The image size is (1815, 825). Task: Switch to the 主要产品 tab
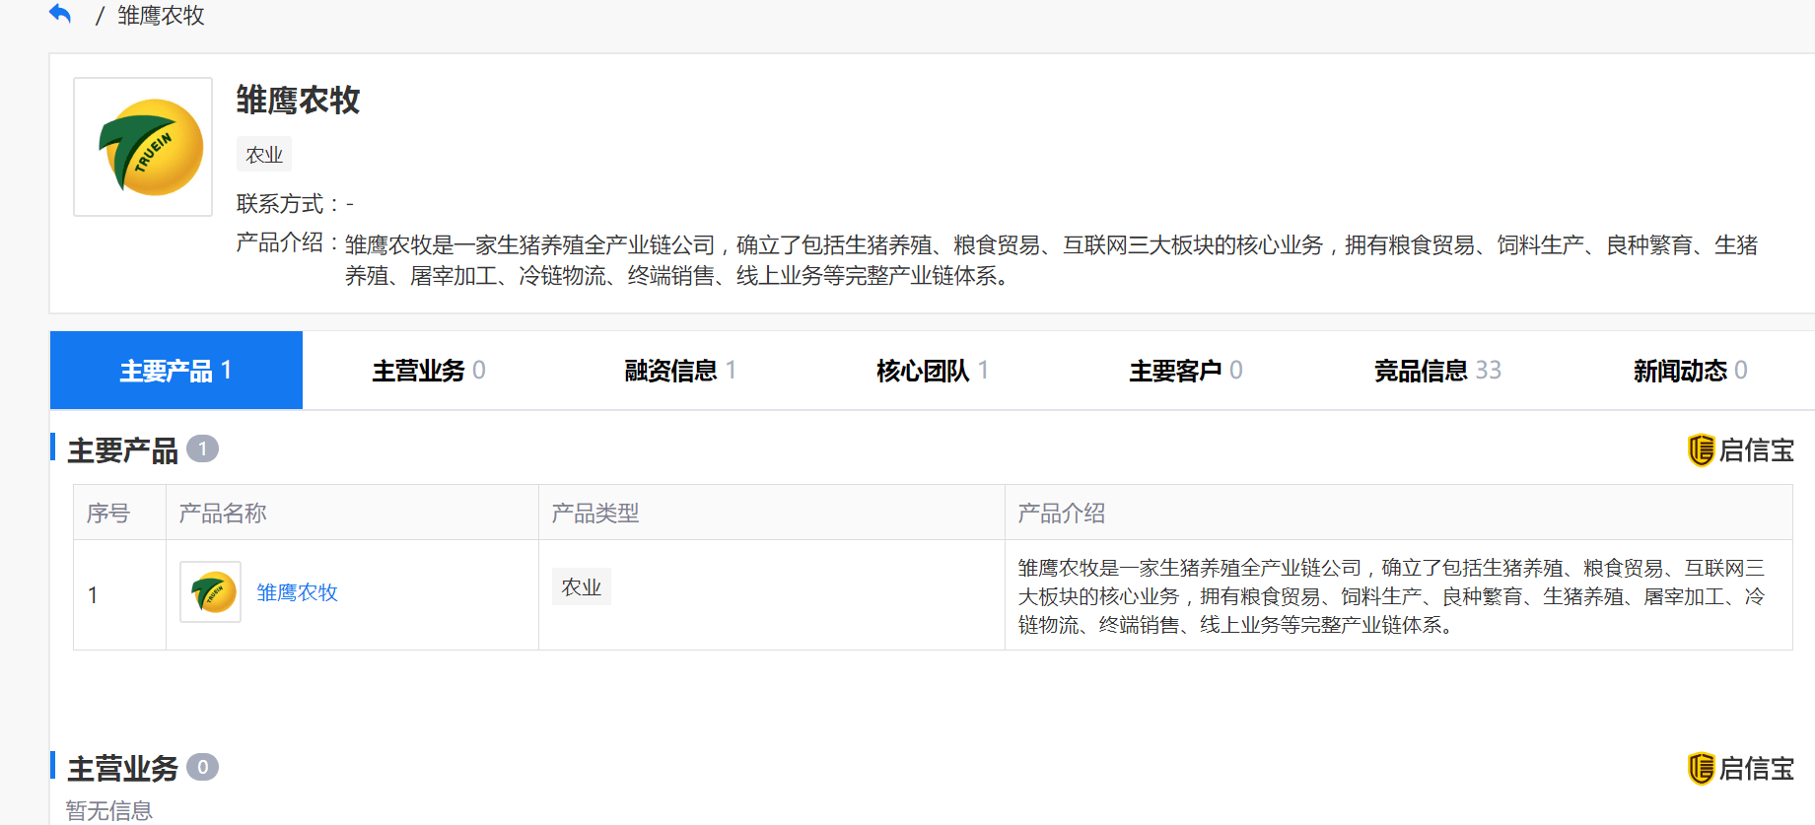pyautogui.click(x=176, y=371)
